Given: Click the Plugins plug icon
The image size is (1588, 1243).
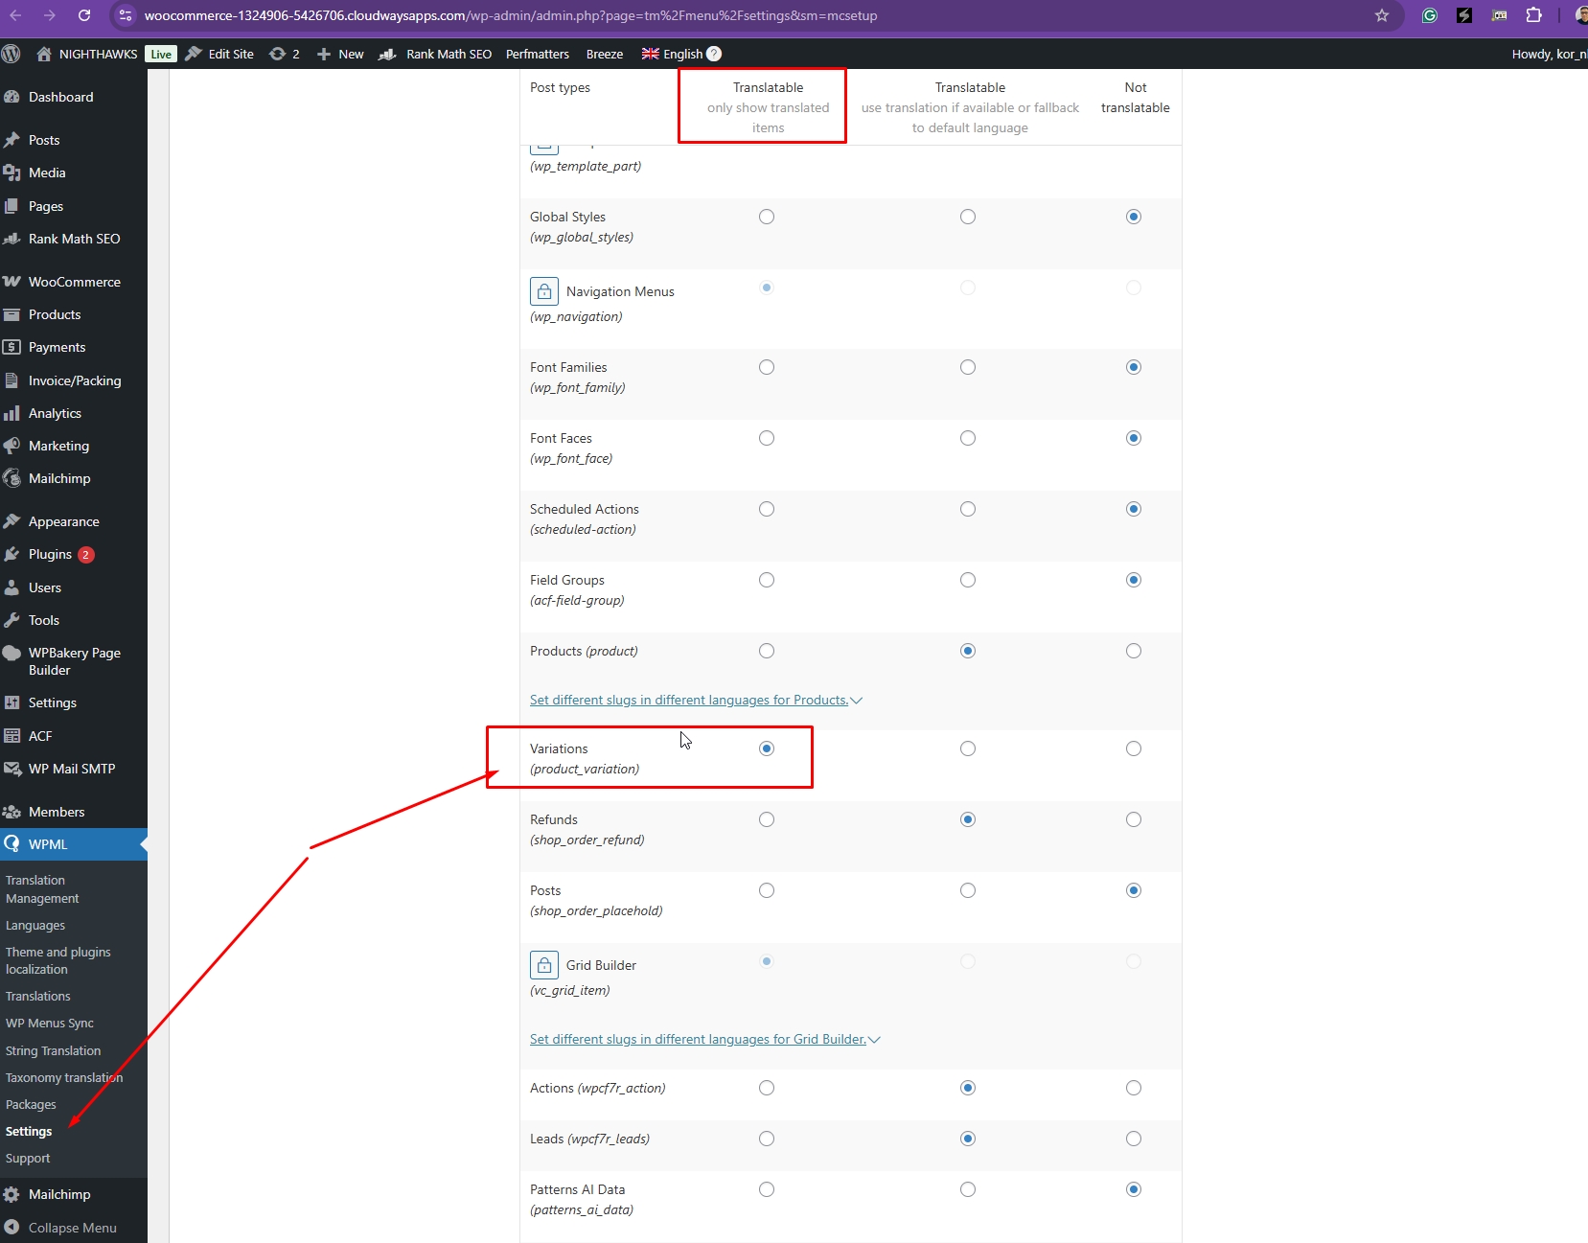Looking at the screenshot, I should coord(12,554).
